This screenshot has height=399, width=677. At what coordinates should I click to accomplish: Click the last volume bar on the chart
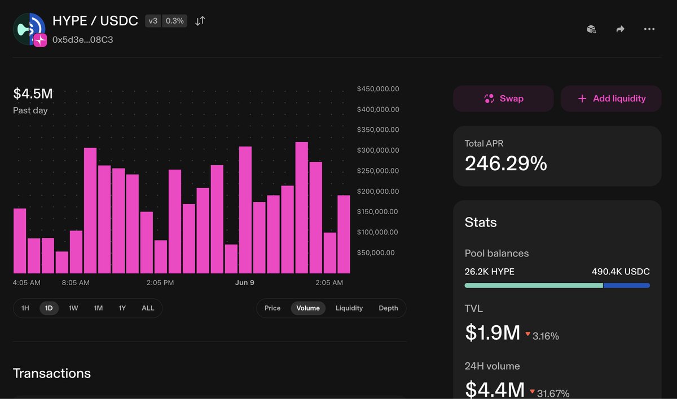coord(344,234)
